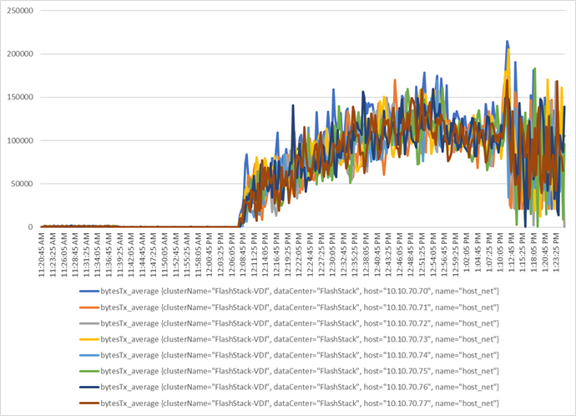Click the 1:23:25 PM time axis label

click(557, 252)
